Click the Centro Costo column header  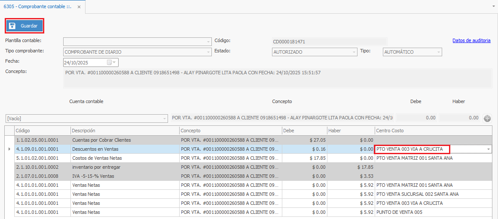[432, 131]
